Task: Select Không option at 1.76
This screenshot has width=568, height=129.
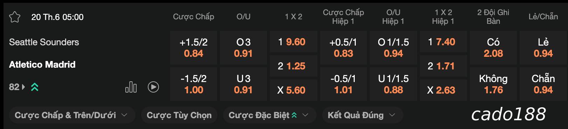Action: pos(493,84)
